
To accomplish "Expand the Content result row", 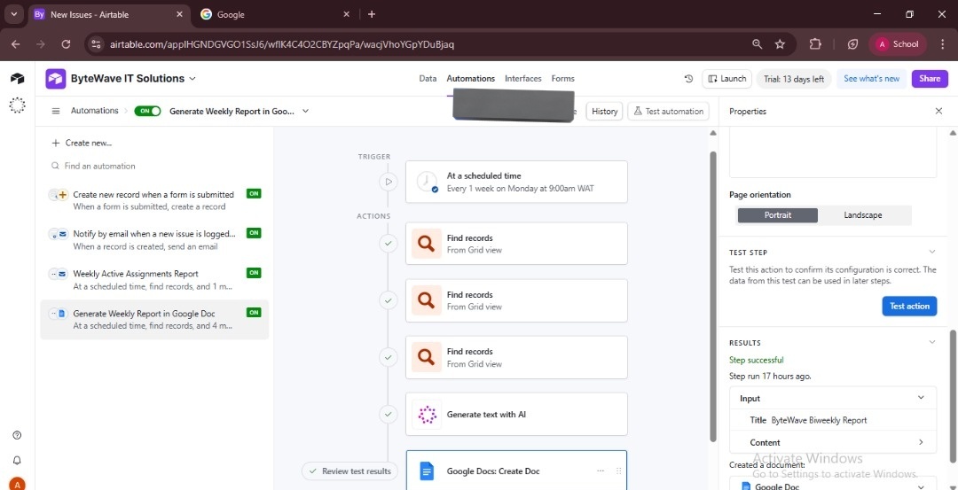I will pyautogui.click(x=921, y=442).
